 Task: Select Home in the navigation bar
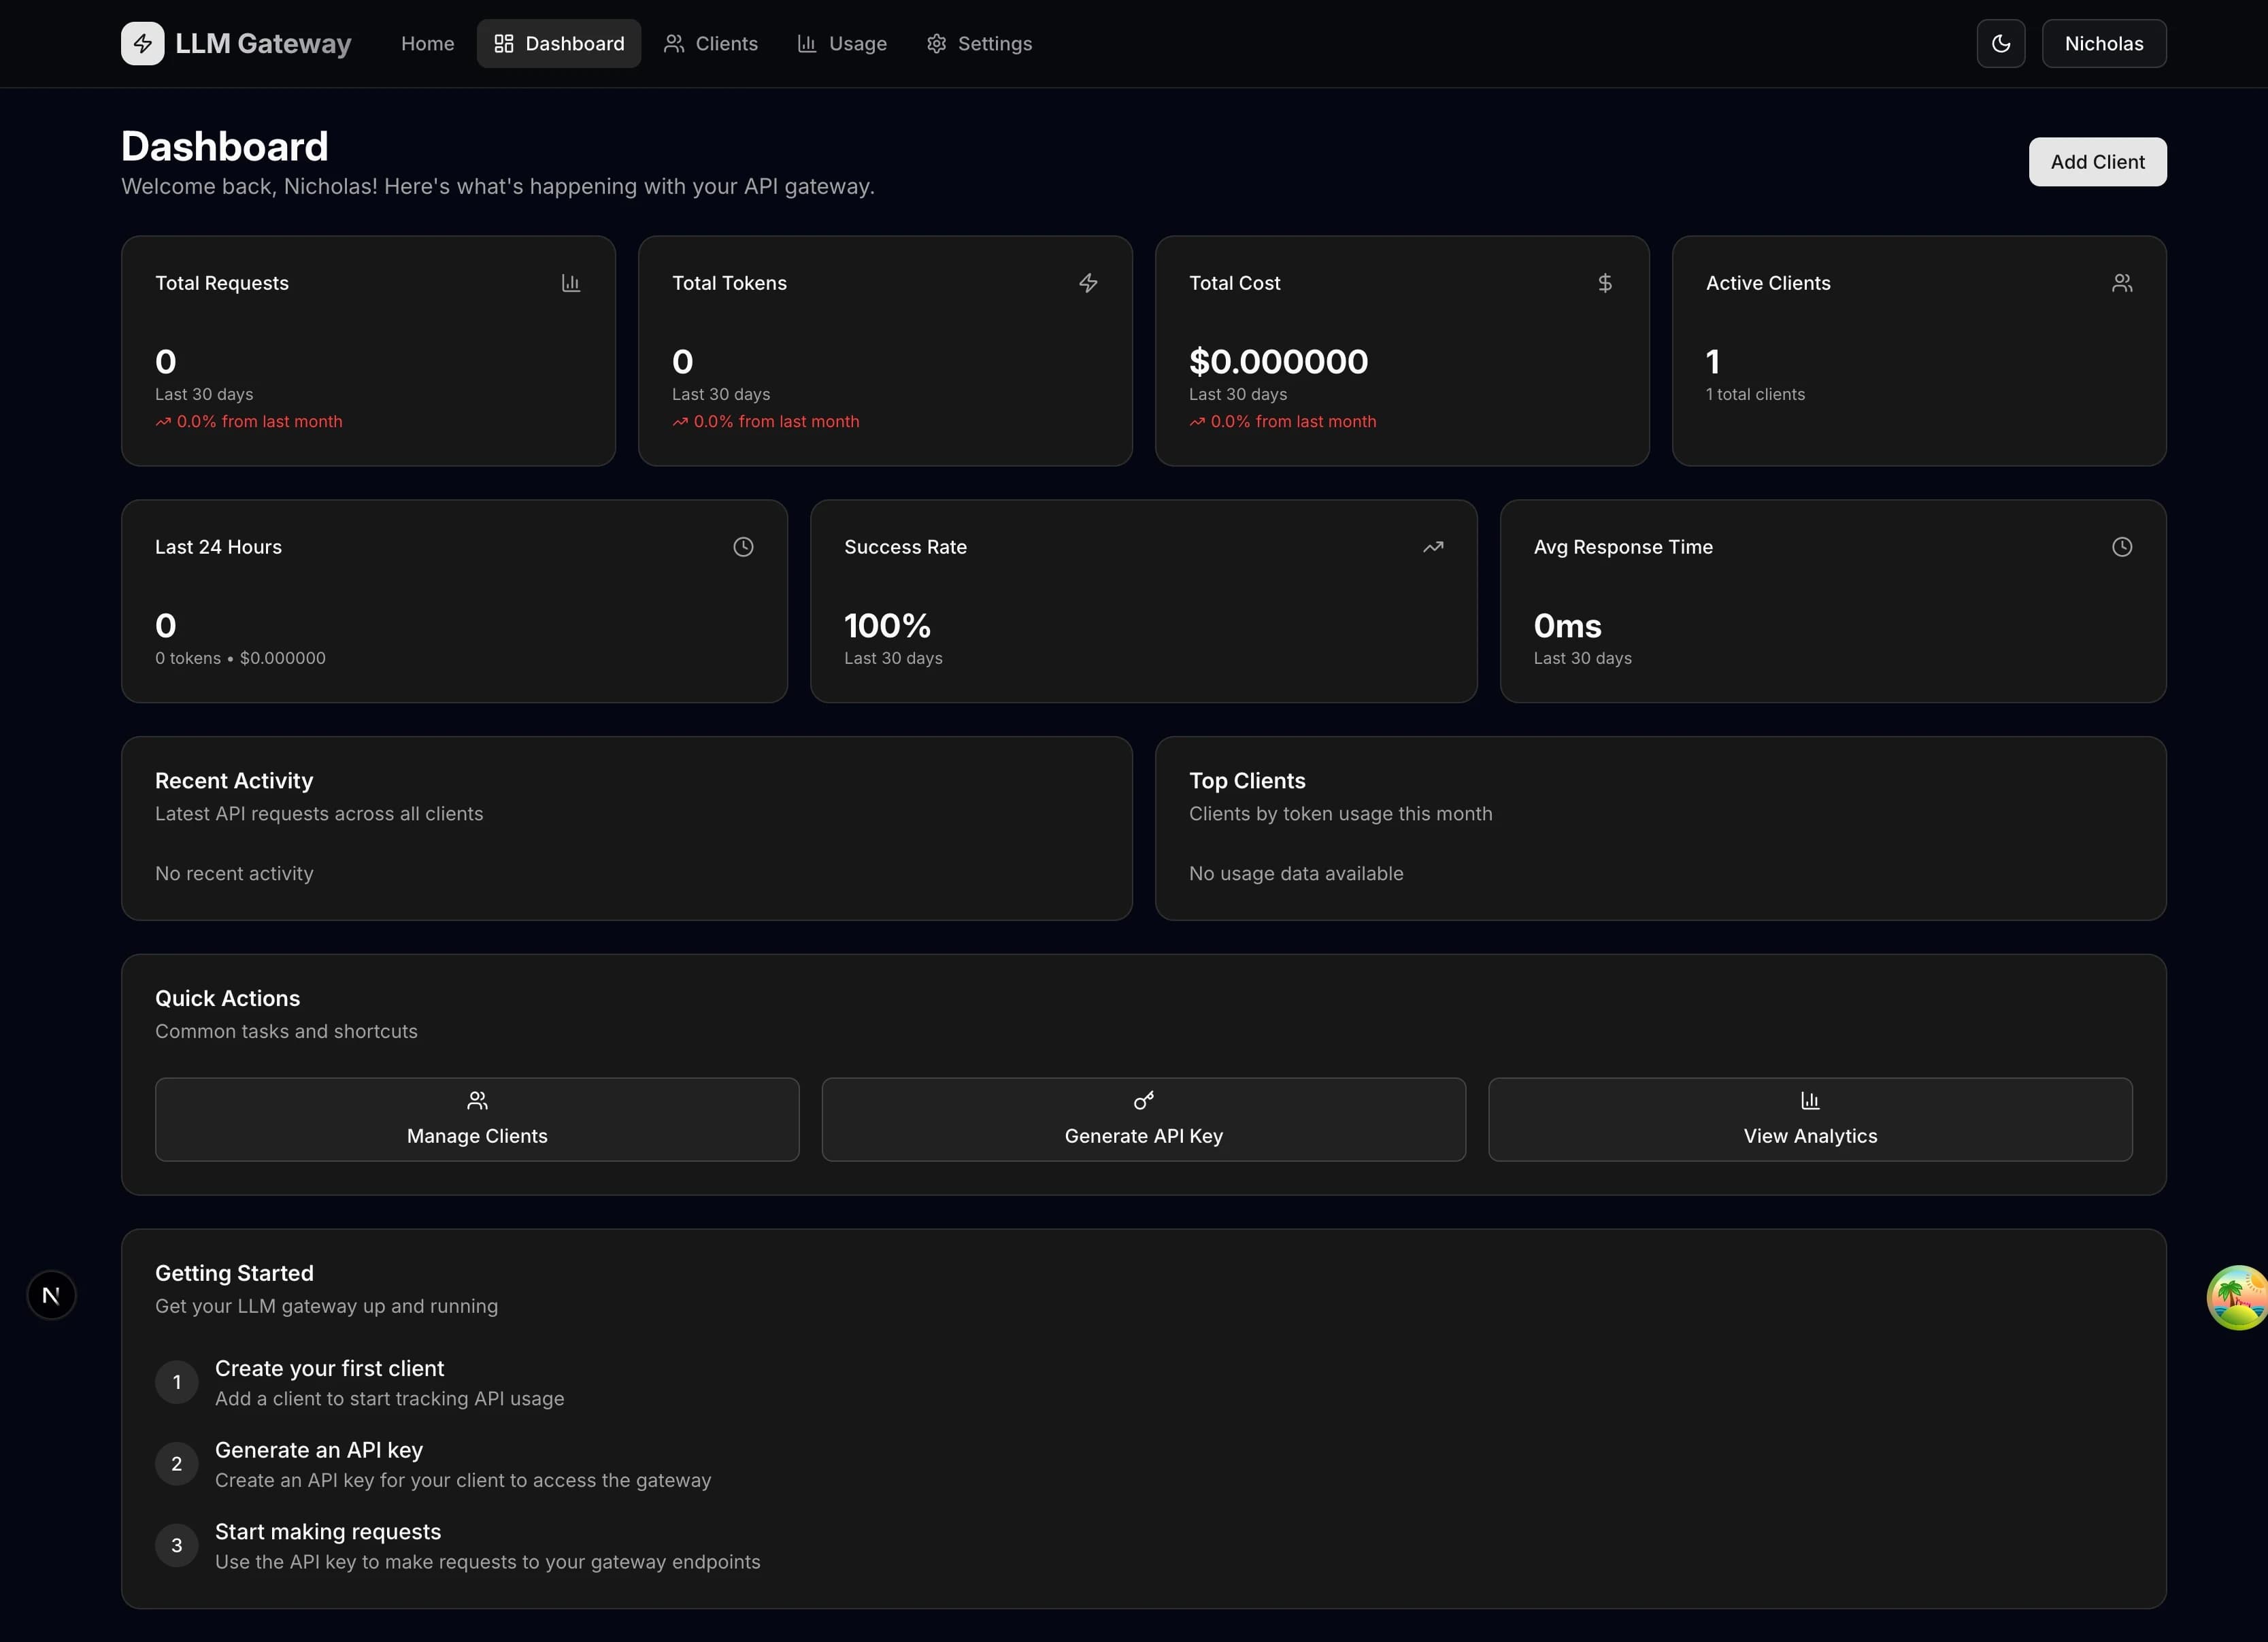click(x=427, y=43)
